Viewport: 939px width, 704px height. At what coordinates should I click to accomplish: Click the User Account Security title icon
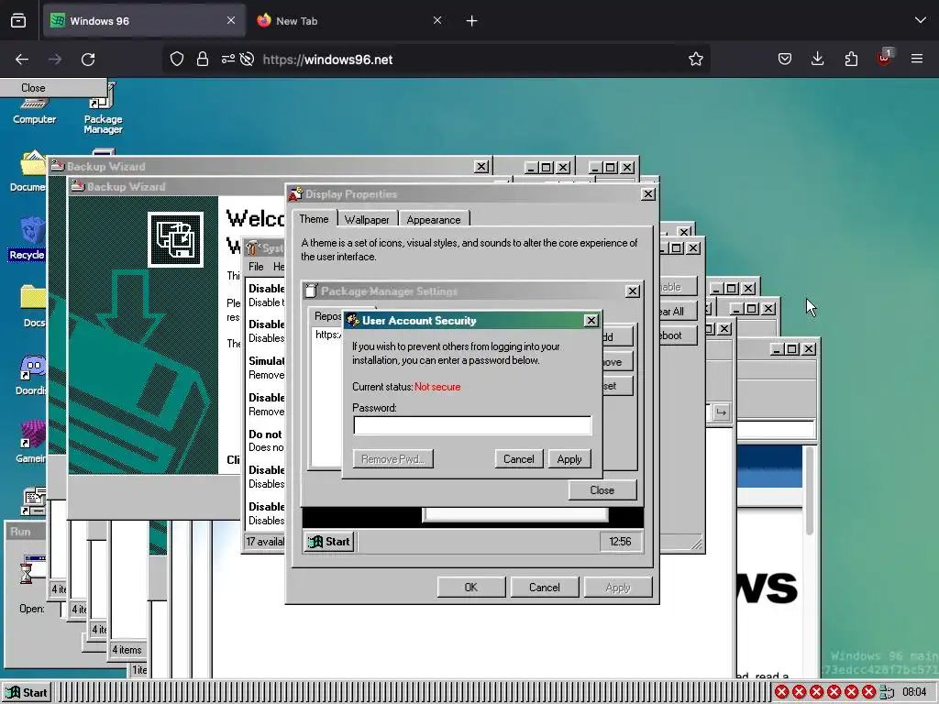[x=353, y=321]
